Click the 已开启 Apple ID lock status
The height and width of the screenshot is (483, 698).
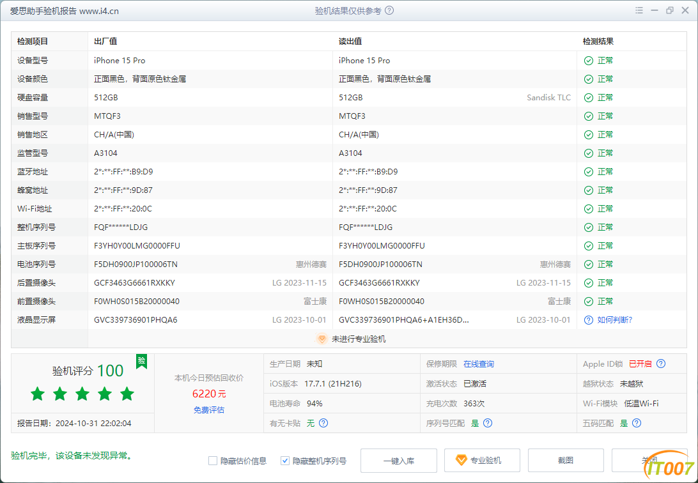[640, 364]
